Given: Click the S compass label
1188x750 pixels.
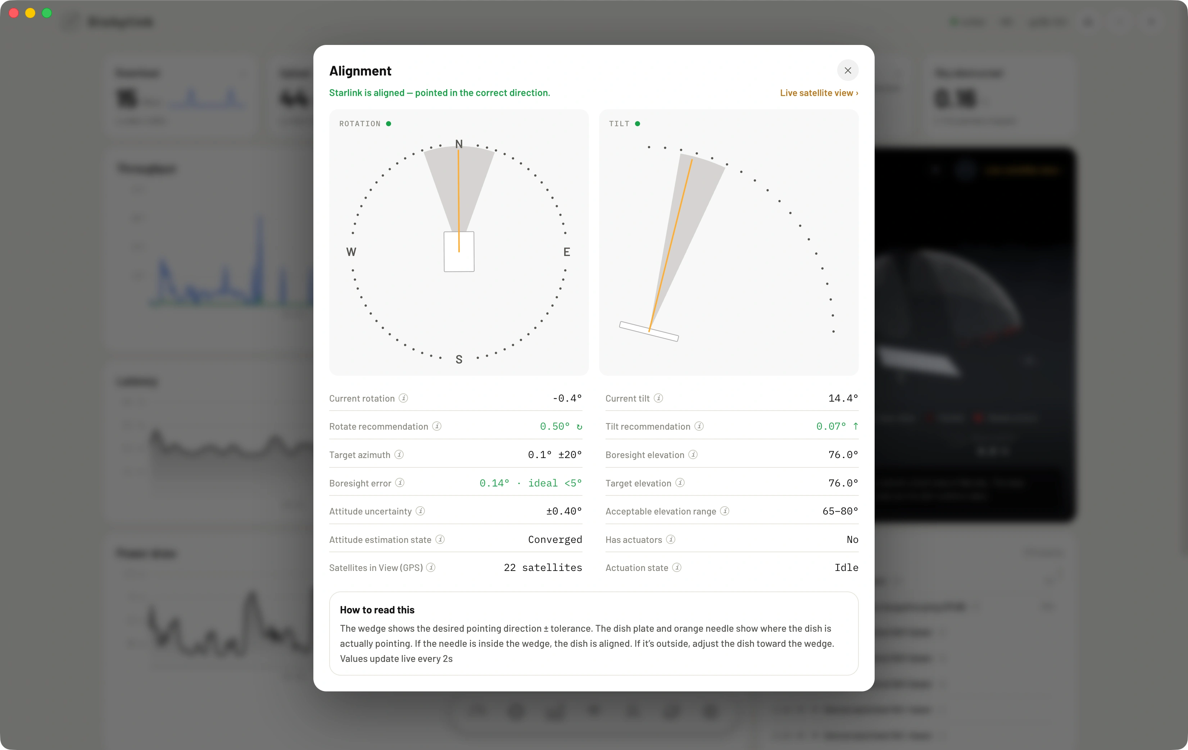Looking at the screenshot, I should [x=459, y=360].
